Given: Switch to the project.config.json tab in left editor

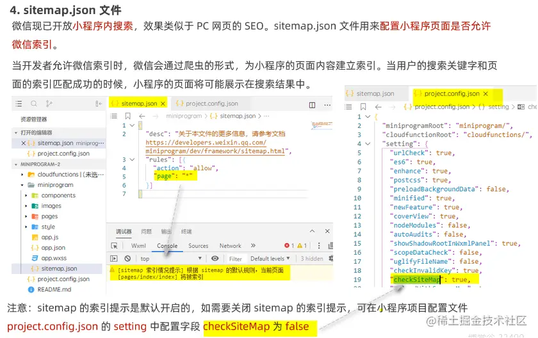Looking at the screenshot, I should coord(208,104).
